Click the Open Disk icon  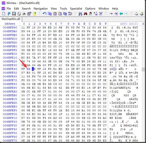click(136, 14)
